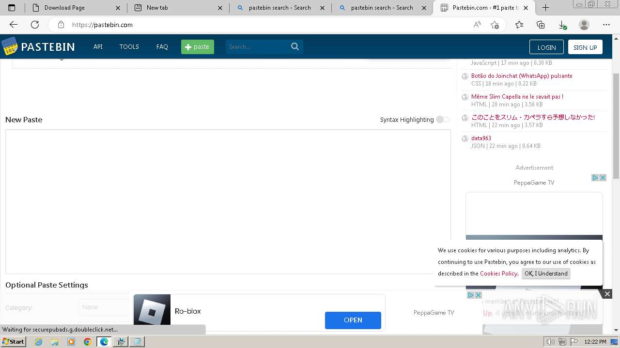Viewport: 620px width, 348px height.
Task: Open the Collections icon
Action: tap(541, 25)
